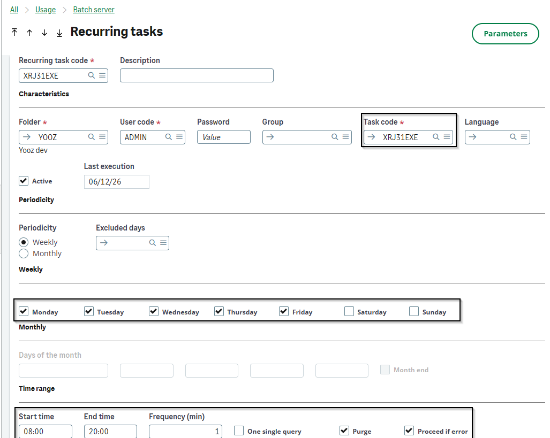Go to last record arrow icon
The height and width of the screenshot is (438, 550).
[59, 33]
